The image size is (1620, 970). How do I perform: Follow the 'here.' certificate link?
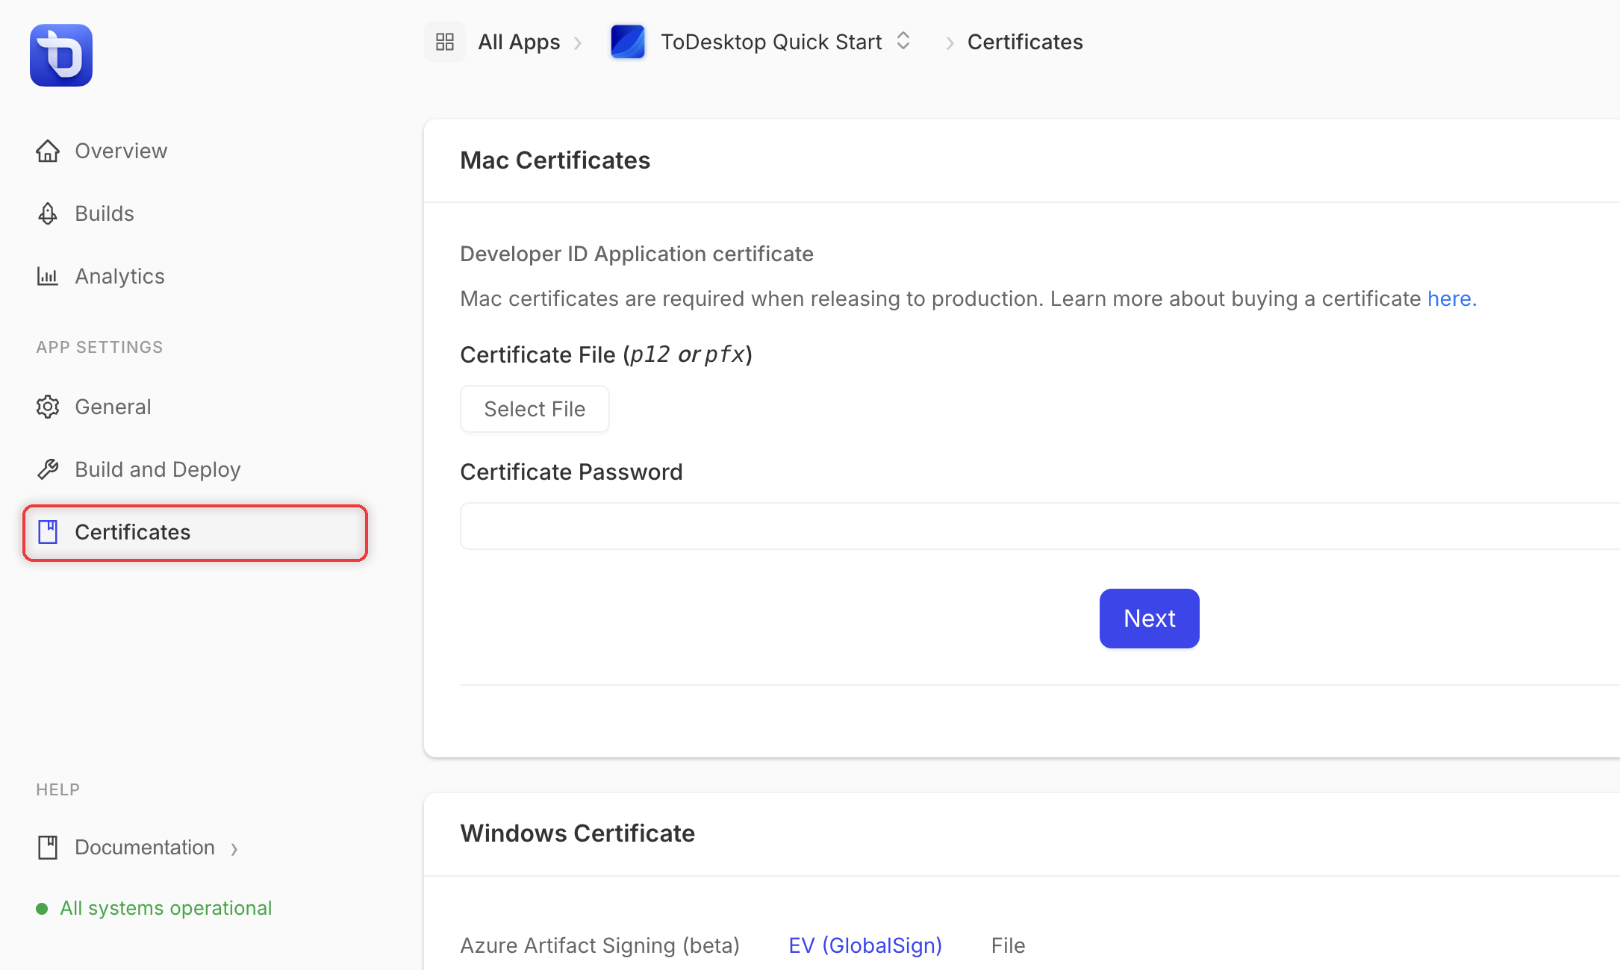click(x=1452, y=298)
